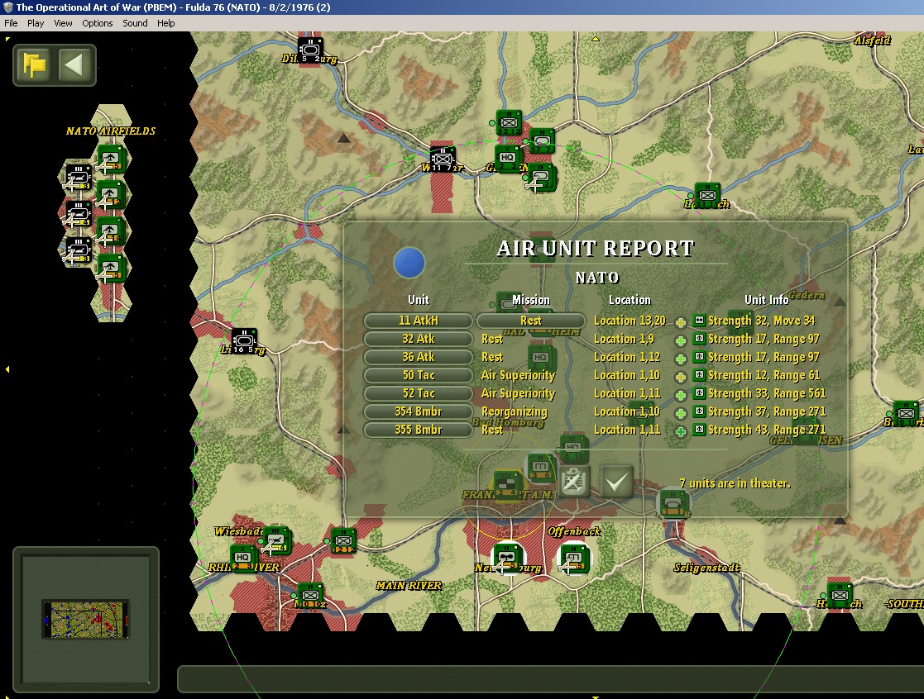Click the yellow scroll arrow at screen's left edge
924x699 pixels.
coord(7,369)
